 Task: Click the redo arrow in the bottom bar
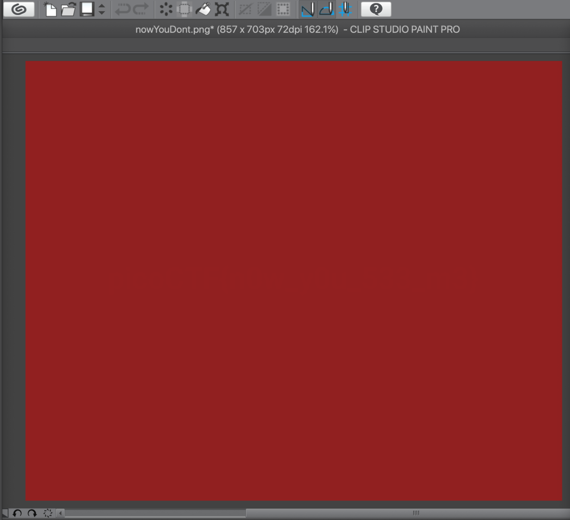click(x=31, y=513)
